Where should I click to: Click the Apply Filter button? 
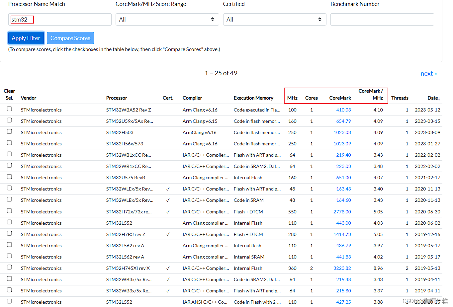[26, 38]
